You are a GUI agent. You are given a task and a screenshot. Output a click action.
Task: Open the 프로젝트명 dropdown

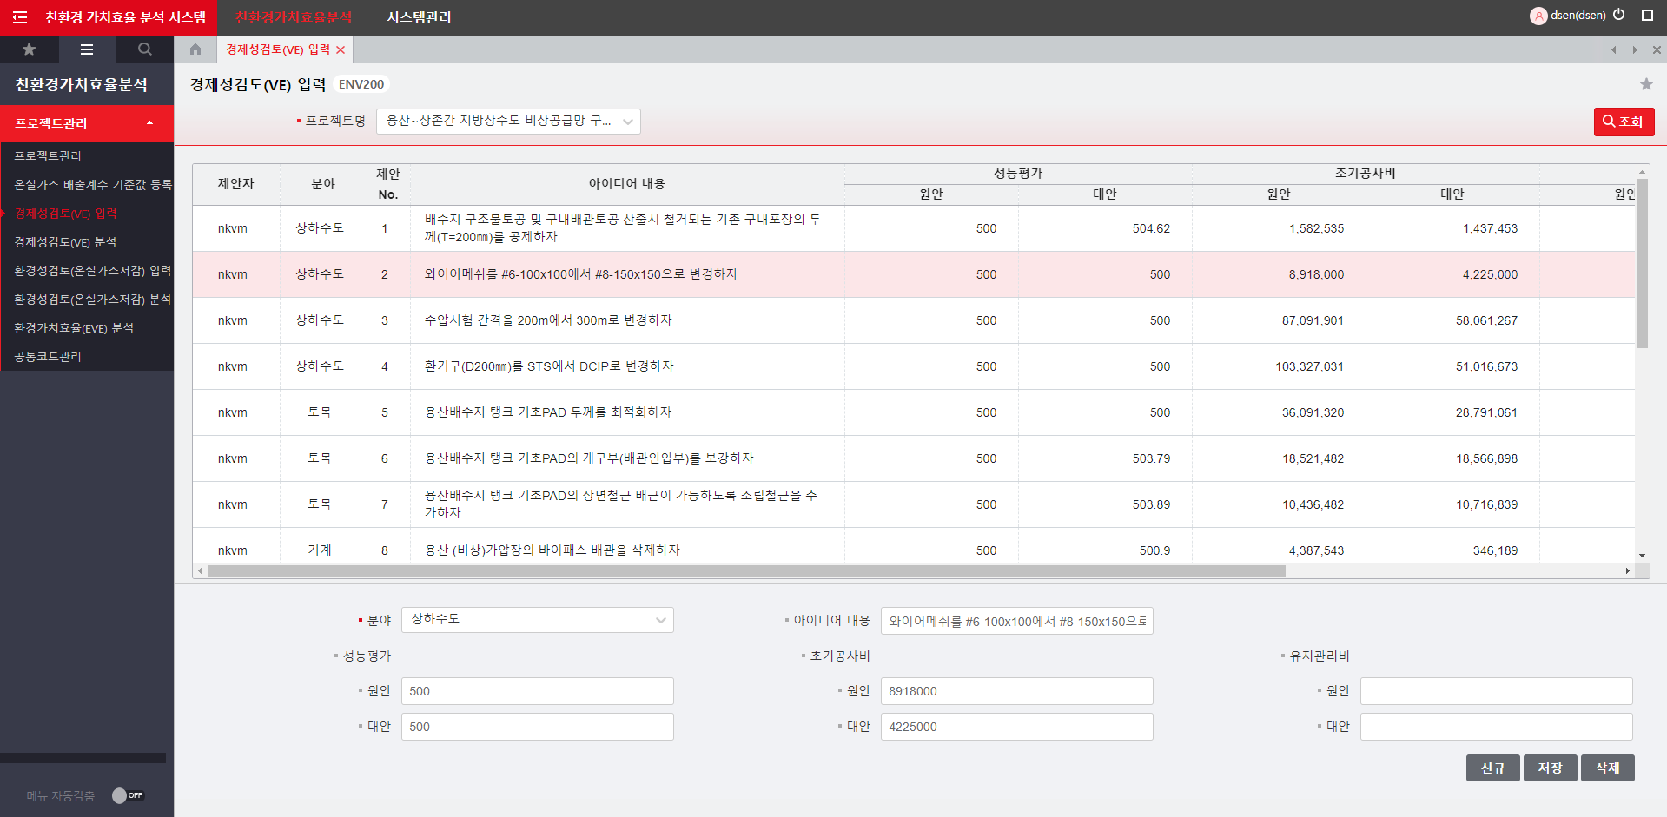(x=508, y=122)
